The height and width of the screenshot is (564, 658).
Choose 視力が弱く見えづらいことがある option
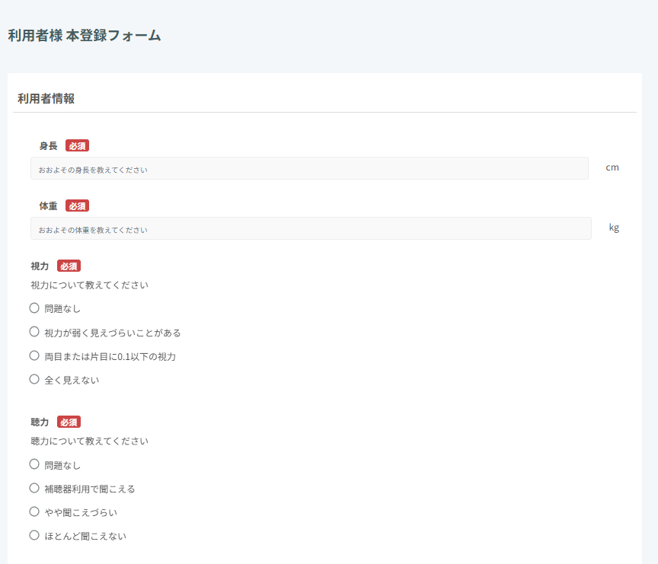(x=34, y=332)
